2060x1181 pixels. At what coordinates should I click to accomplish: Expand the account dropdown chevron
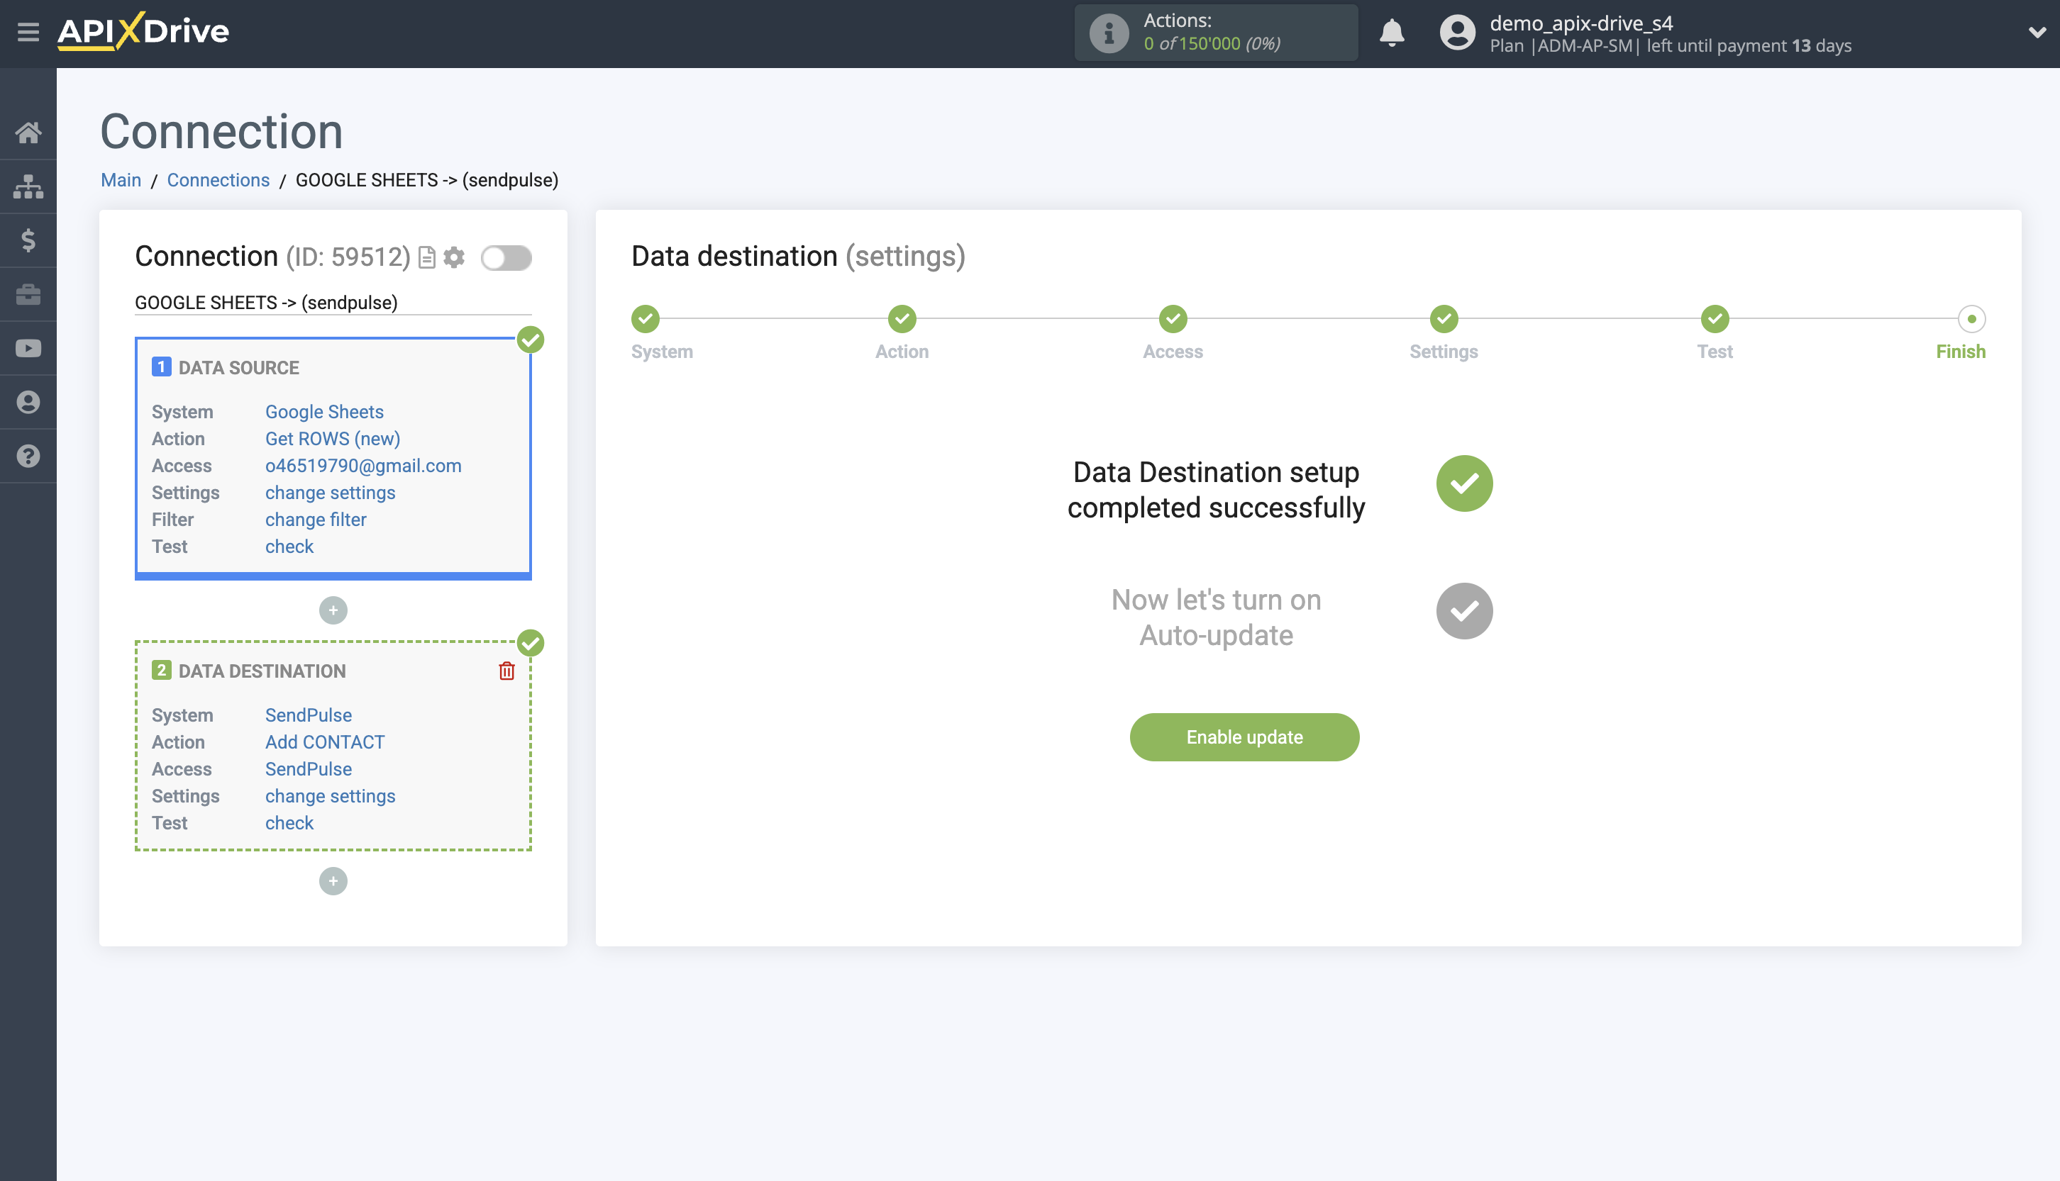point(2037,33)
